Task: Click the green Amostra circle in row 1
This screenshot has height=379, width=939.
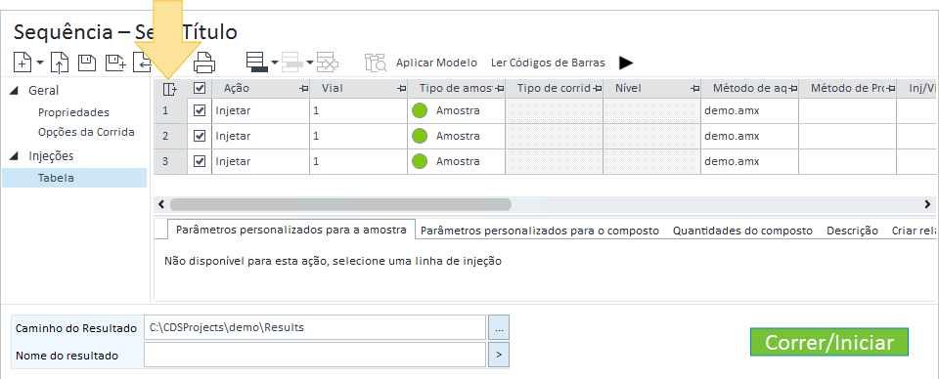Action: click(x=420, y=110)
